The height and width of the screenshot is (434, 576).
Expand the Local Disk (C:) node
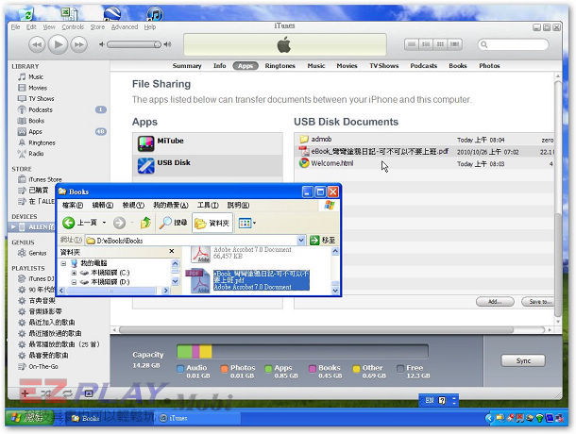point(74,273)
